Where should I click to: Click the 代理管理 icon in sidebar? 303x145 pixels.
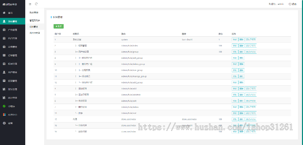coord(4,38)
